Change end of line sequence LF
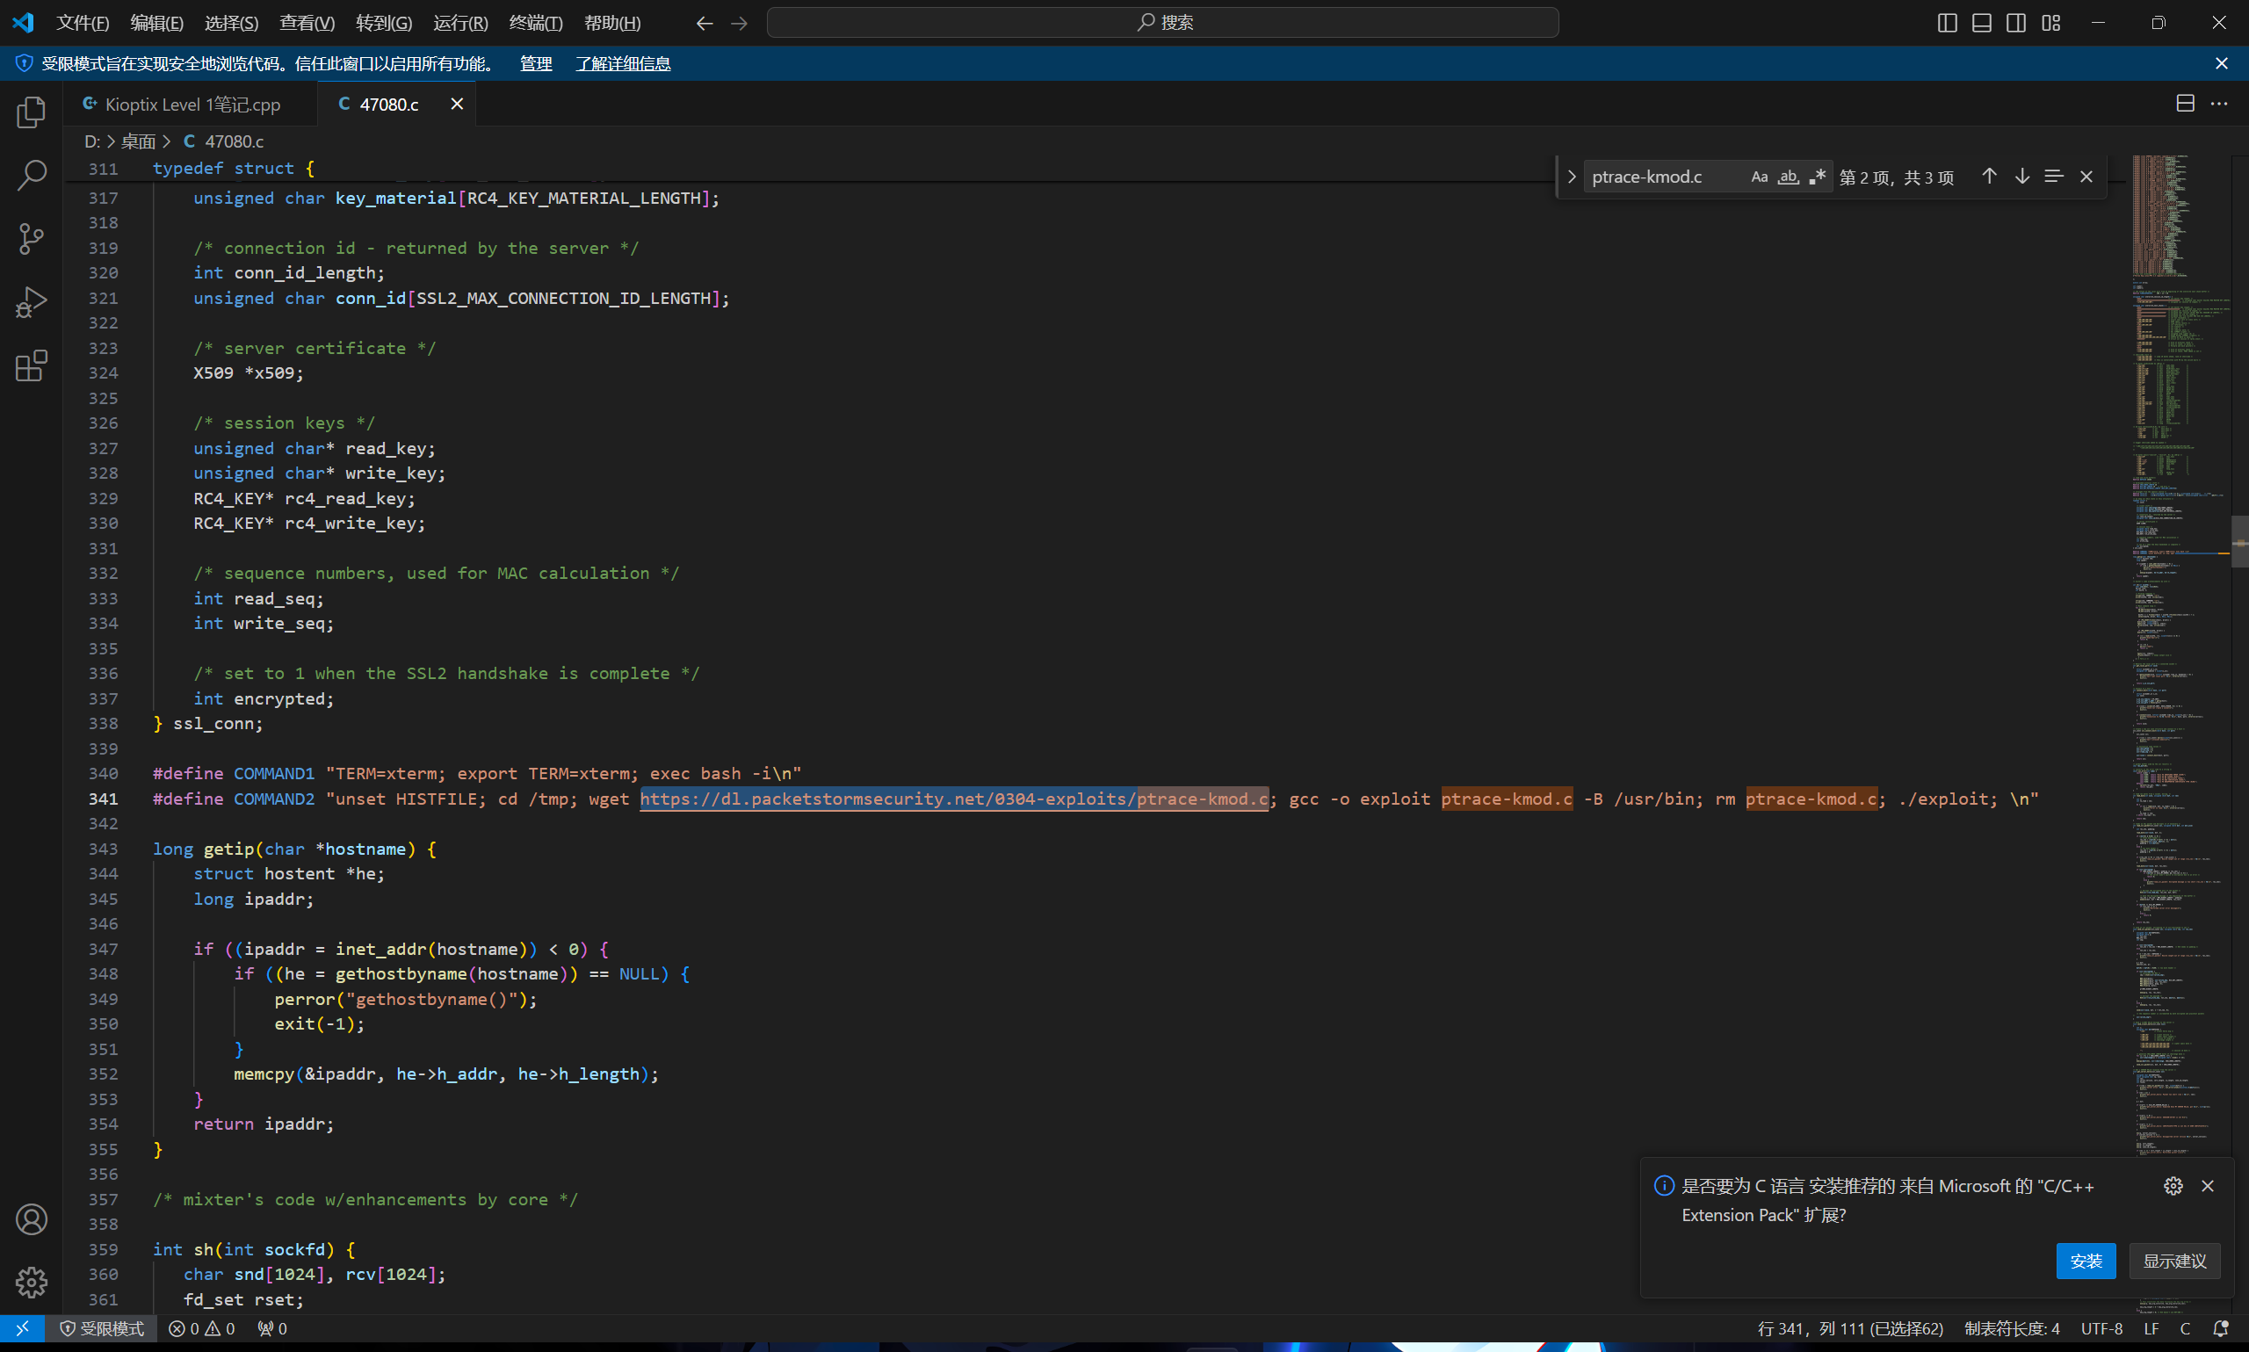The image size is (2249, 1352). (2151, 1328)
